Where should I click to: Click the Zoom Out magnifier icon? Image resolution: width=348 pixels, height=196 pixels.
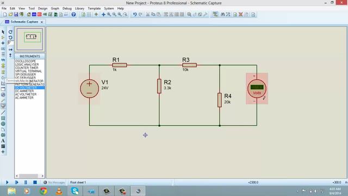click(114, 15)
